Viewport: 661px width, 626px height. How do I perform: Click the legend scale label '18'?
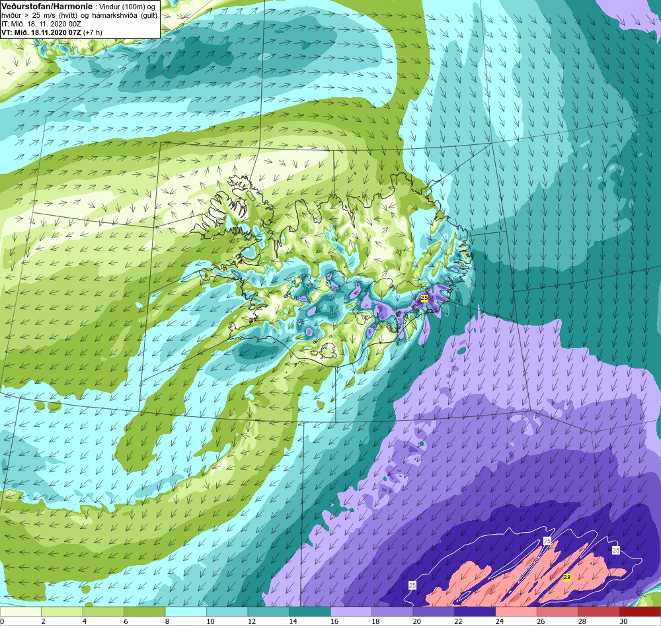375,621
